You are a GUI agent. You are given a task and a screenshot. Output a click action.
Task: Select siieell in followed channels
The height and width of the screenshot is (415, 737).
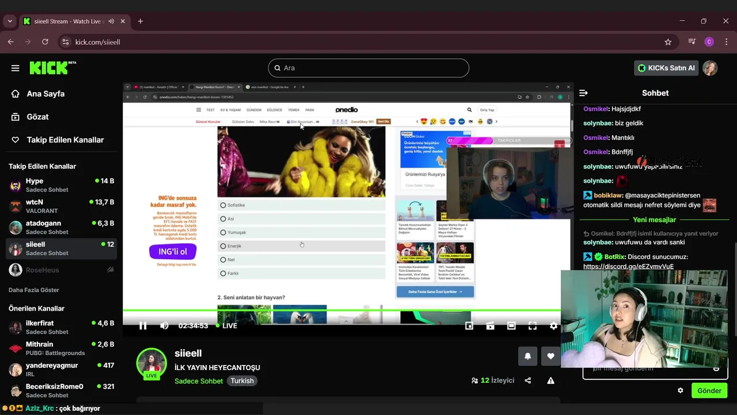pos(62,248)
